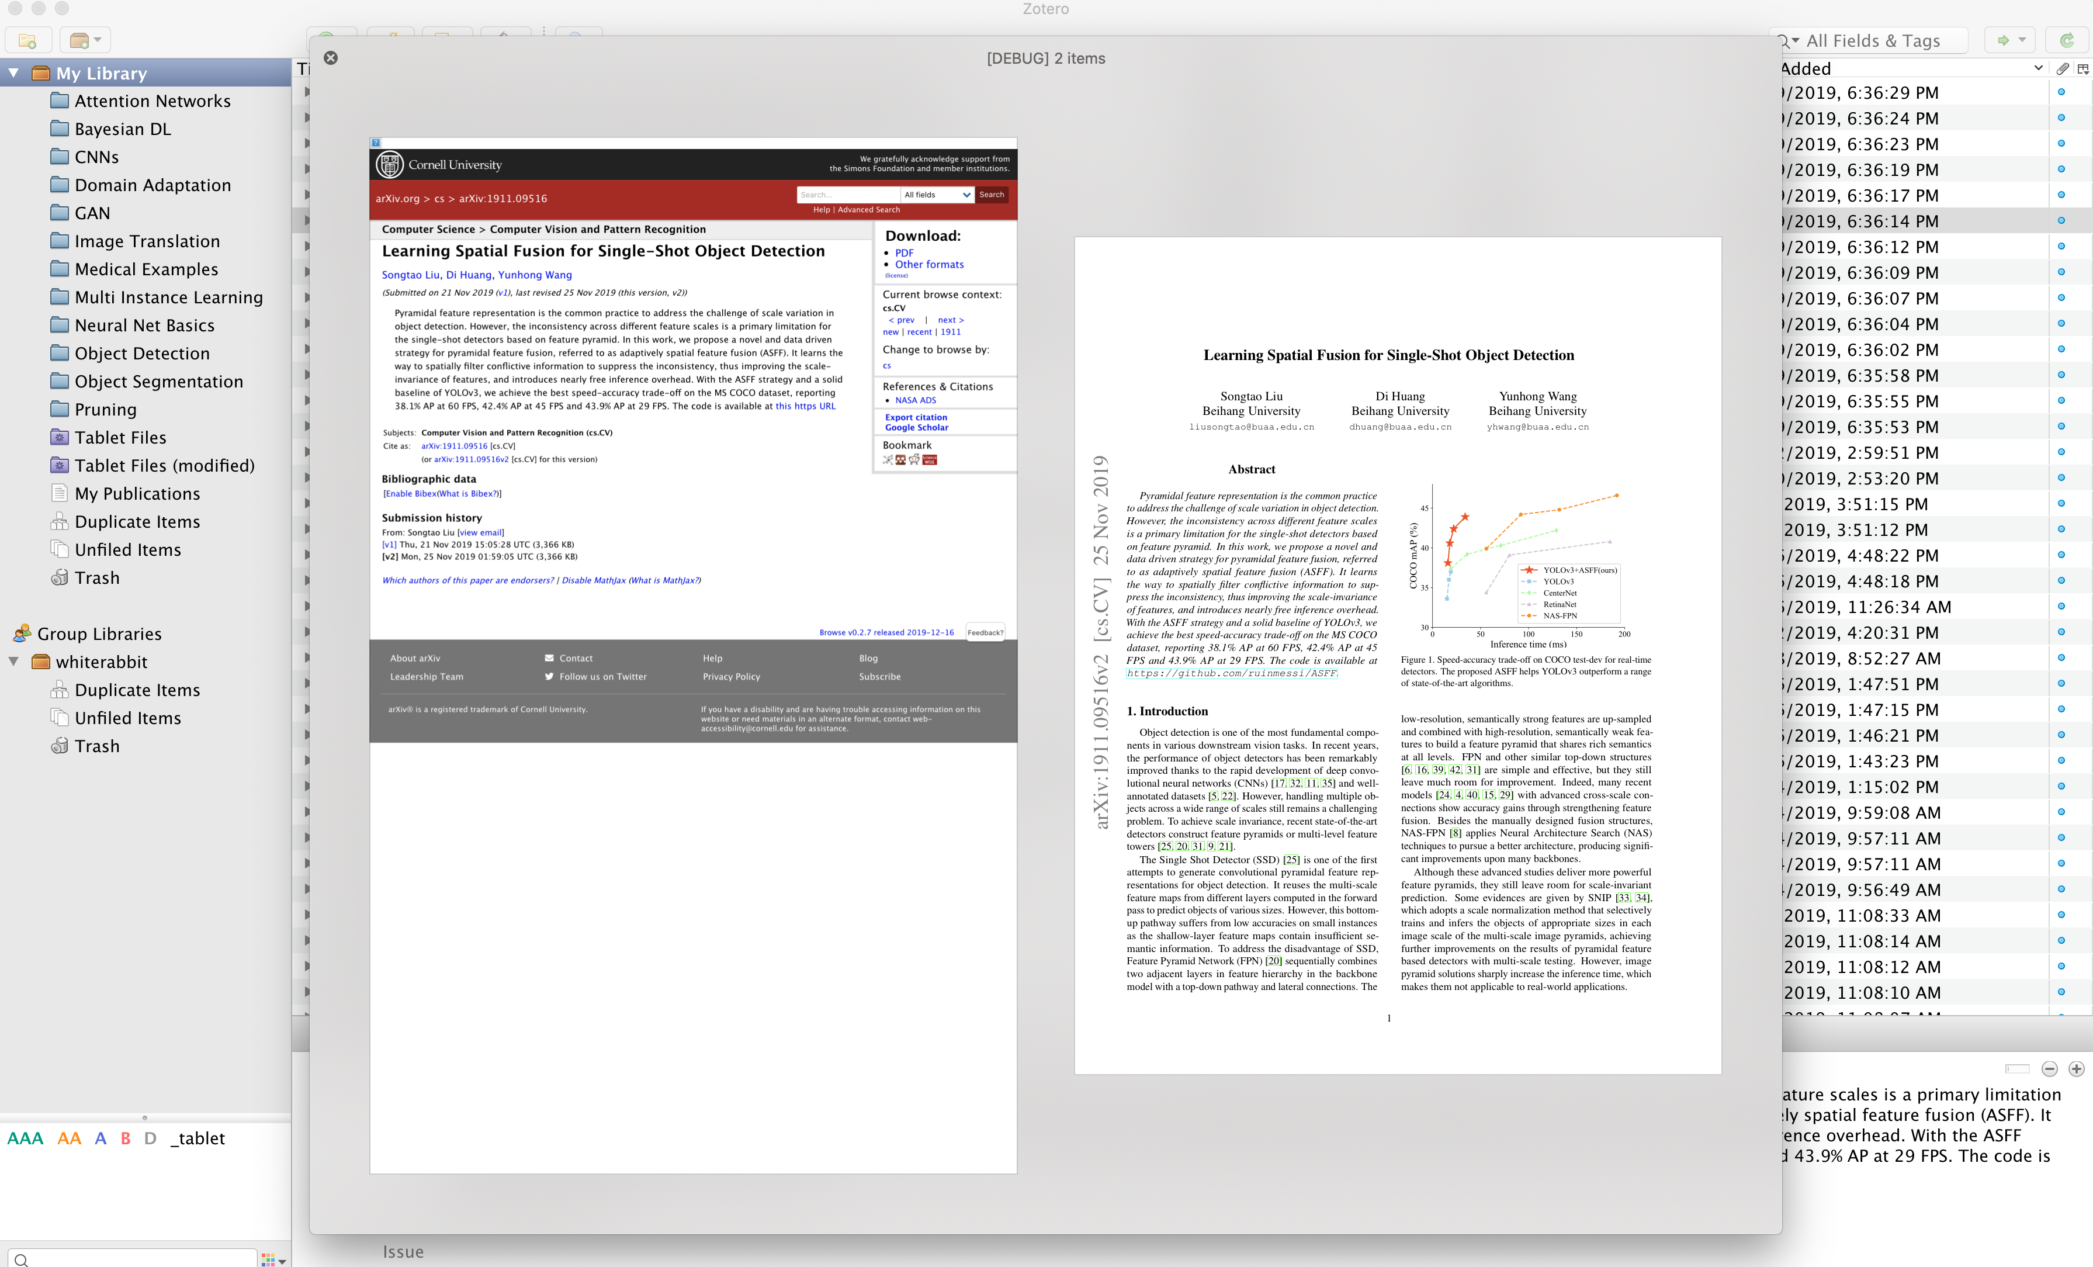Click github ASFF link in PDF abstract
This screenshot has height=1267, width=2093.
click(x=1232, y=673)
